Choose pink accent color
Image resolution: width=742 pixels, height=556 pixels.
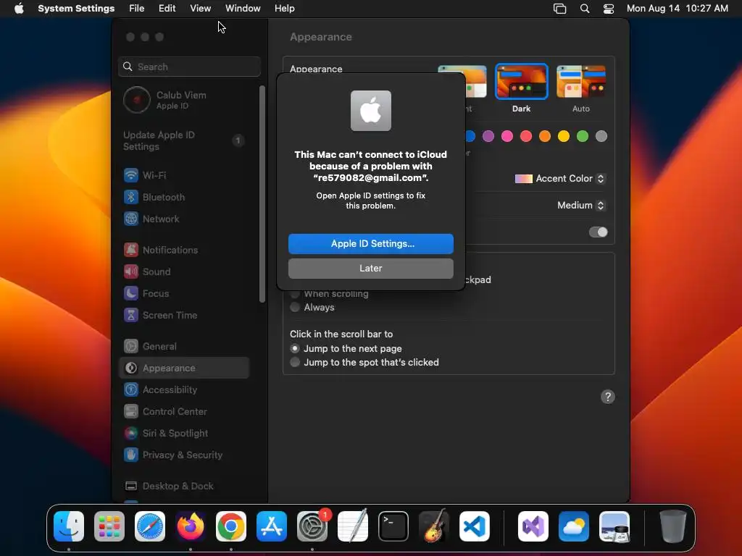pyautogui.click(x=507, y=137)
